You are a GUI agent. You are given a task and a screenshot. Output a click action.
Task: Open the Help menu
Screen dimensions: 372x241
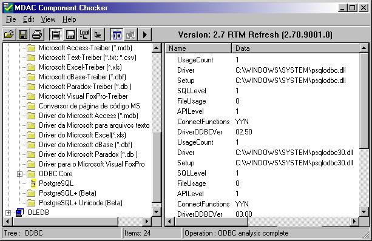[x=69, y=19]
